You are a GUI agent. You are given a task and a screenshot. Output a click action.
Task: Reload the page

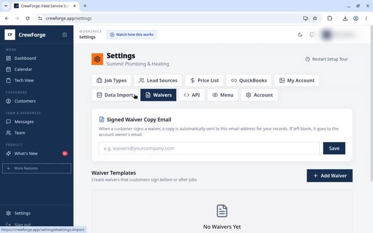tap(27, 18)
